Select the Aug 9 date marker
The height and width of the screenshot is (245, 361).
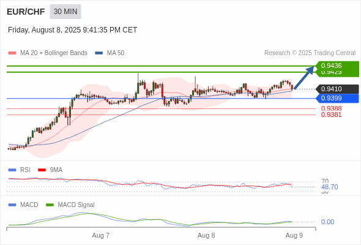pos(294,236)
